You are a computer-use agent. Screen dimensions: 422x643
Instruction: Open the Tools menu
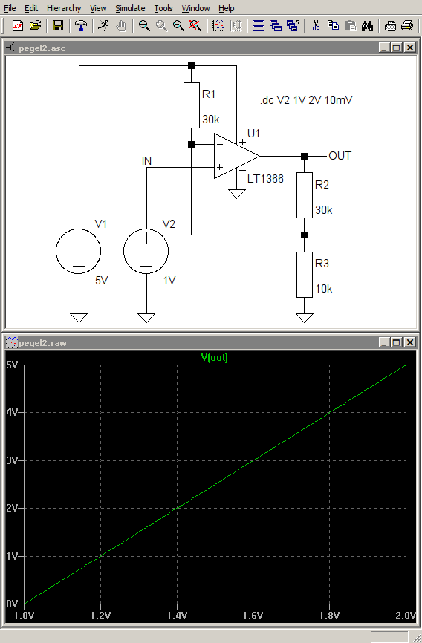(163, 8)
